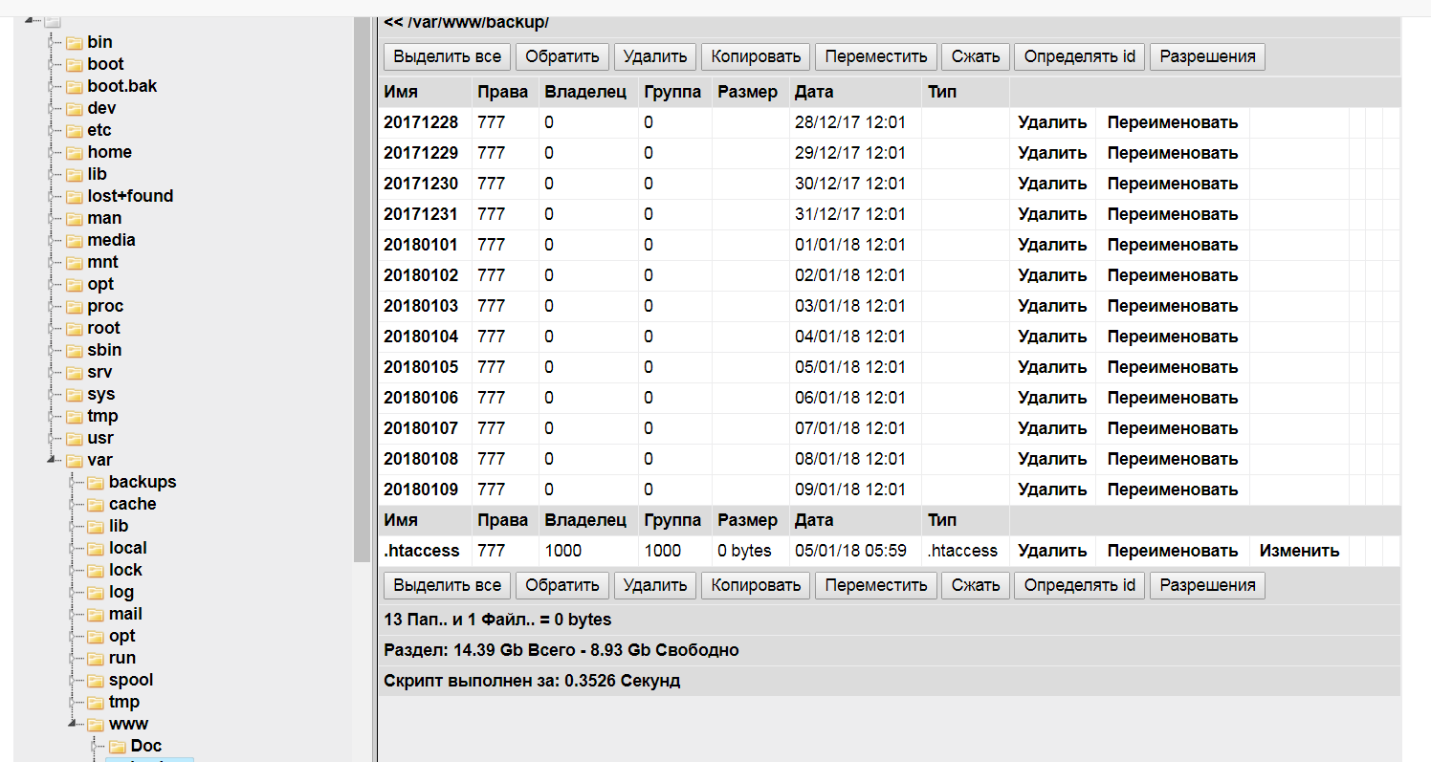This screenshot has width=1431, height=762.
Task: Click the sbin folder icon
Action: (74, 350)
